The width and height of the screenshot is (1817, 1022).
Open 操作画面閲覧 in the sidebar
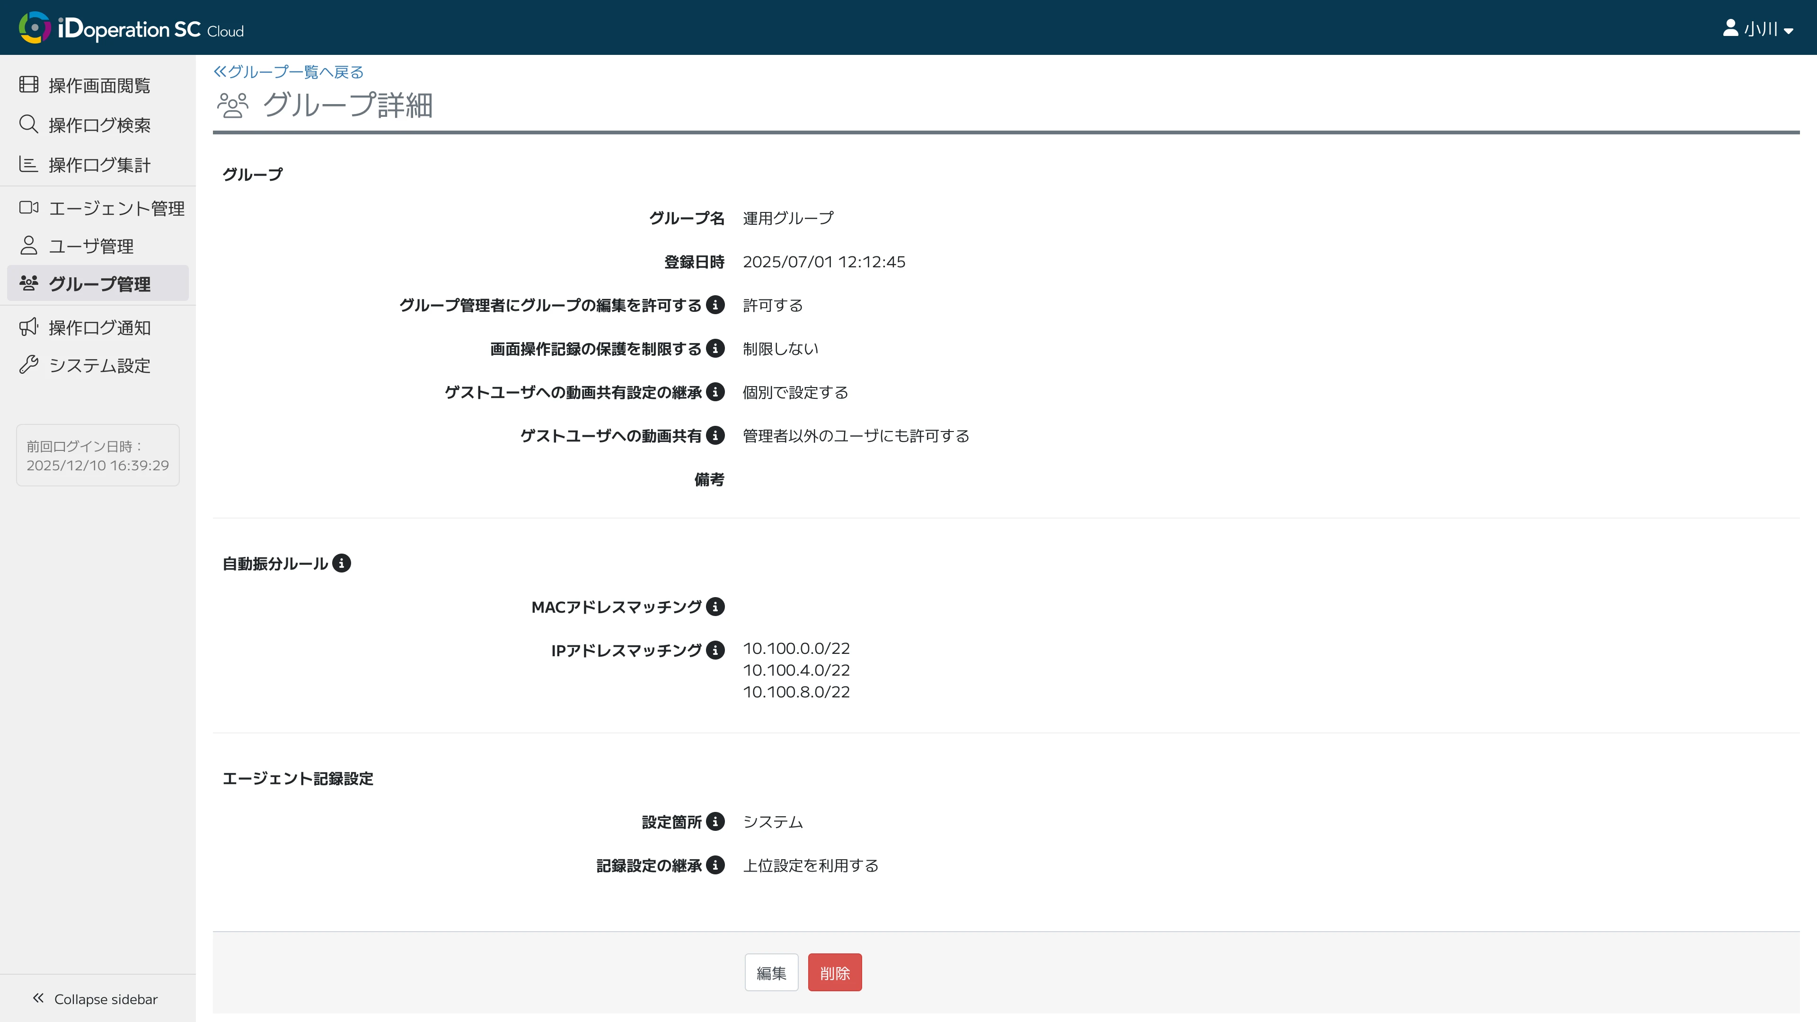(x=99, y=85)
